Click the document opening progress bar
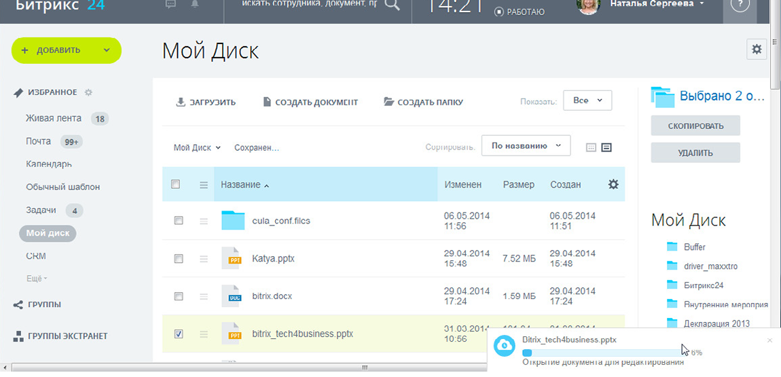The width and height of the screenshot is (781, 377). pos(601,353)
